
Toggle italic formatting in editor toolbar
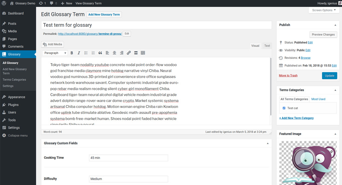[79, 53]
